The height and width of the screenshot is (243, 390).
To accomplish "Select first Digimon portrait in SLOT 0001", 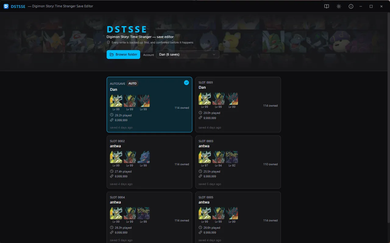I will tap(205, 99).
